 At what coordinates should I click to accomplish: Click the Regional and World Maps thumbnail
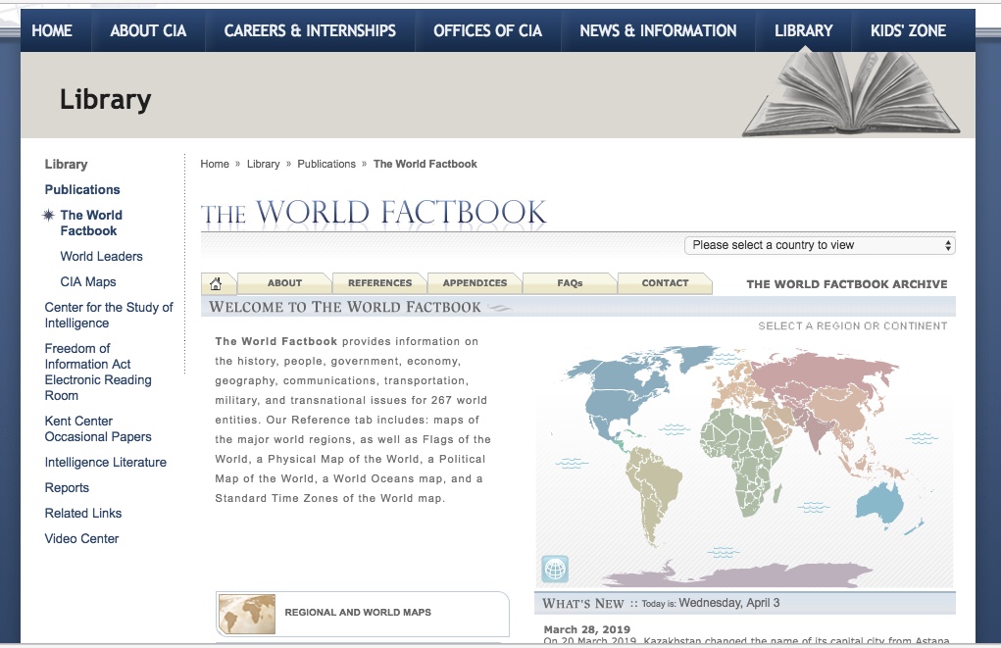(x=246, y=613)
